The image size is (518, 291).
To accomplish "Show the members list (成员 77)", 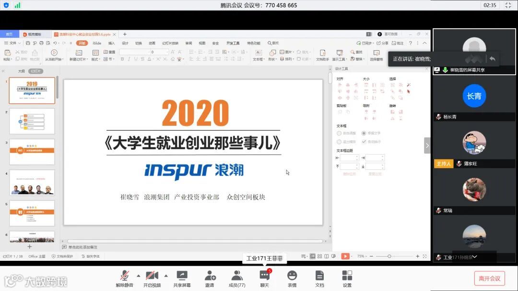I will 237,279.
